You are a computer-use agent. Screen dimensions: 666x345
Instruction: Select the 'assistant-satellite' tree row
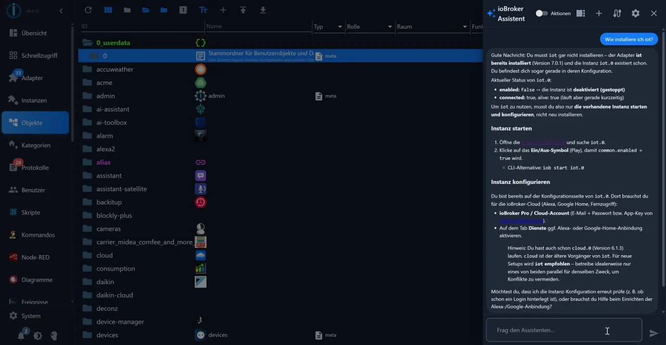click(280, 189)
